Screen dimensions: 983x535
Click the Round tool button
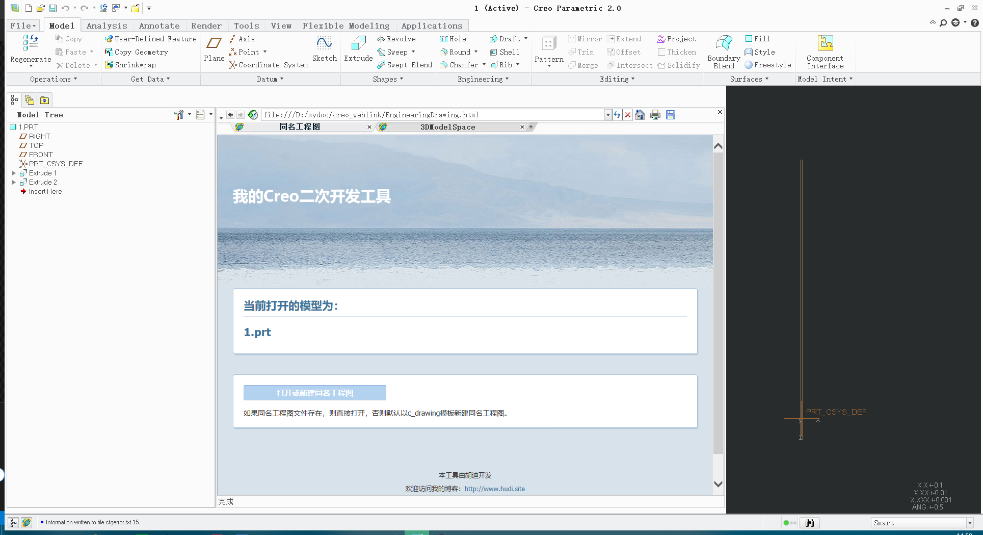pos(455,52)
